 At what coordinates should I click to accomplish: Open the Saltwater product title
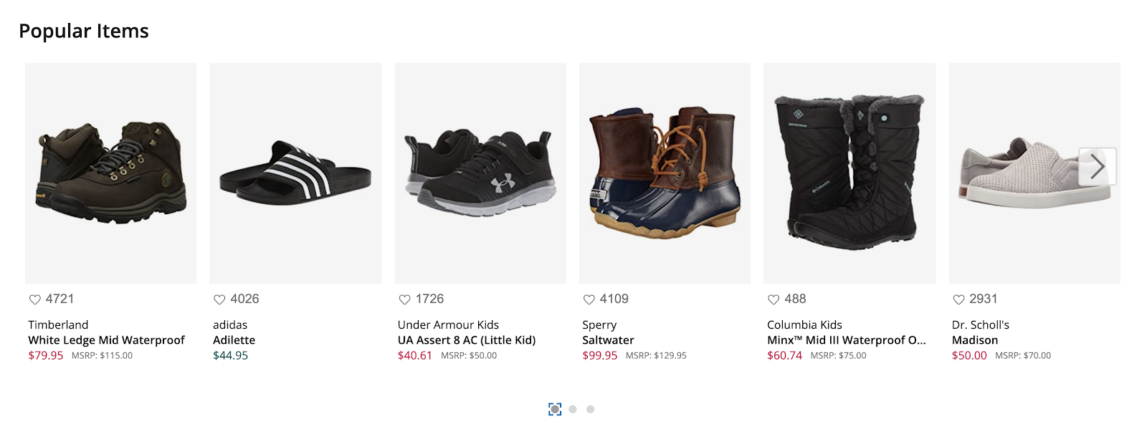608,340
